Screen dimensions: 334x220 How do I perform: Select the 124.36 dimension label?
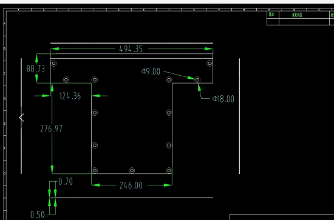coord(70,96)
